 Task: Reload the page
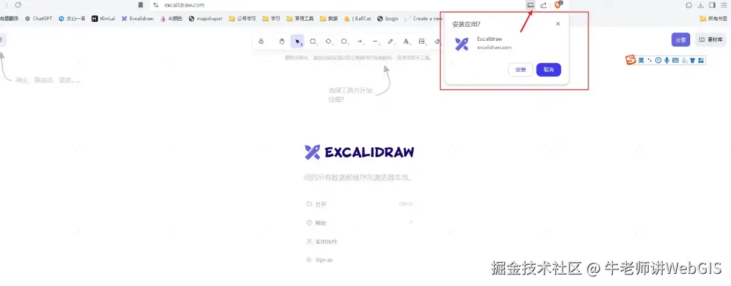pos(18,5)
